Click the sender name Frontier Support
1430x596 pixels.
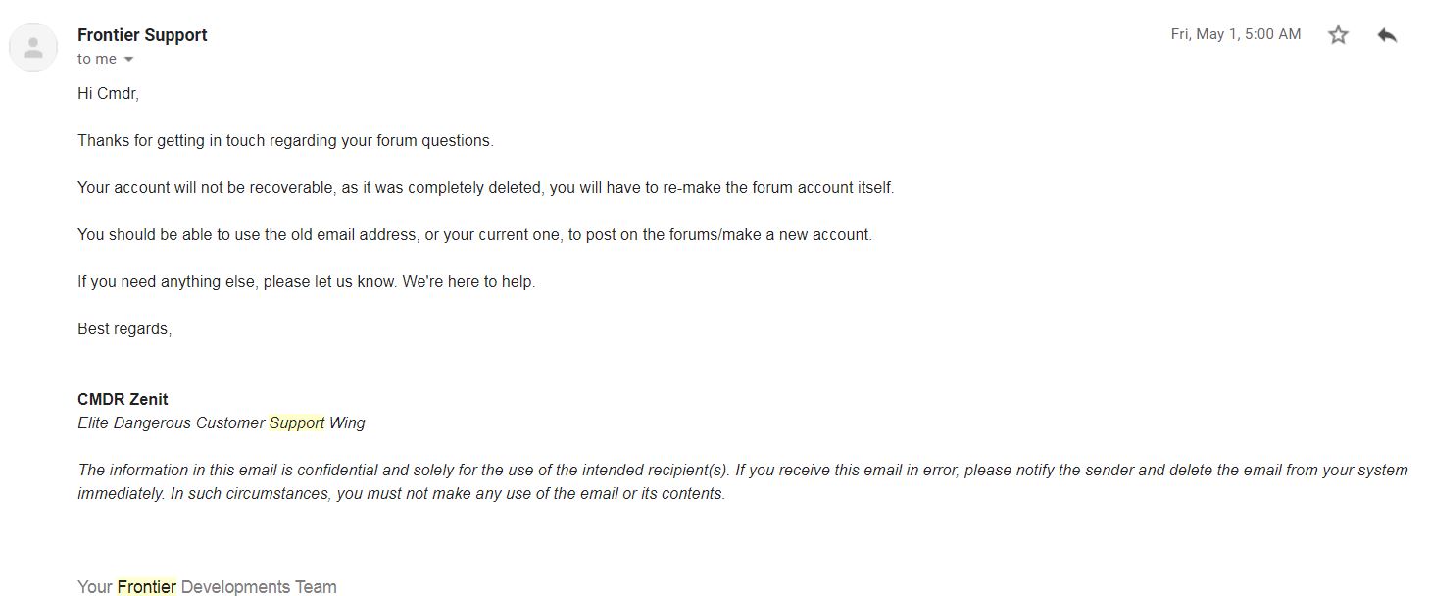tap(142, 35)
